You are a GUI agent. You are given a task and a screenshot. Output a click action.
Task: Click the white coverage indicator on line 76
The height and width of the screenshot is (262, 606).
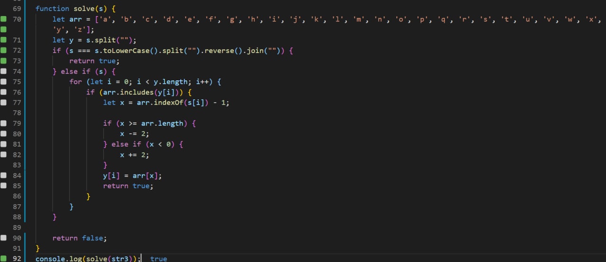click(x=4, y=92)
